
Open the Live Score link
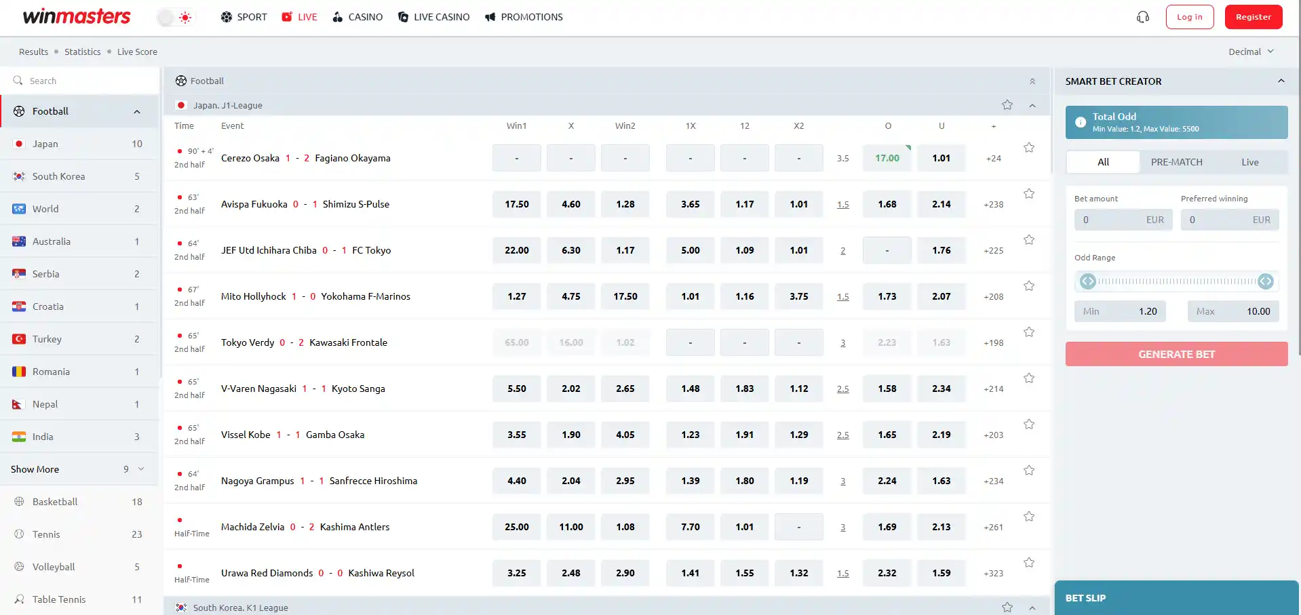(x=137, y=52)
